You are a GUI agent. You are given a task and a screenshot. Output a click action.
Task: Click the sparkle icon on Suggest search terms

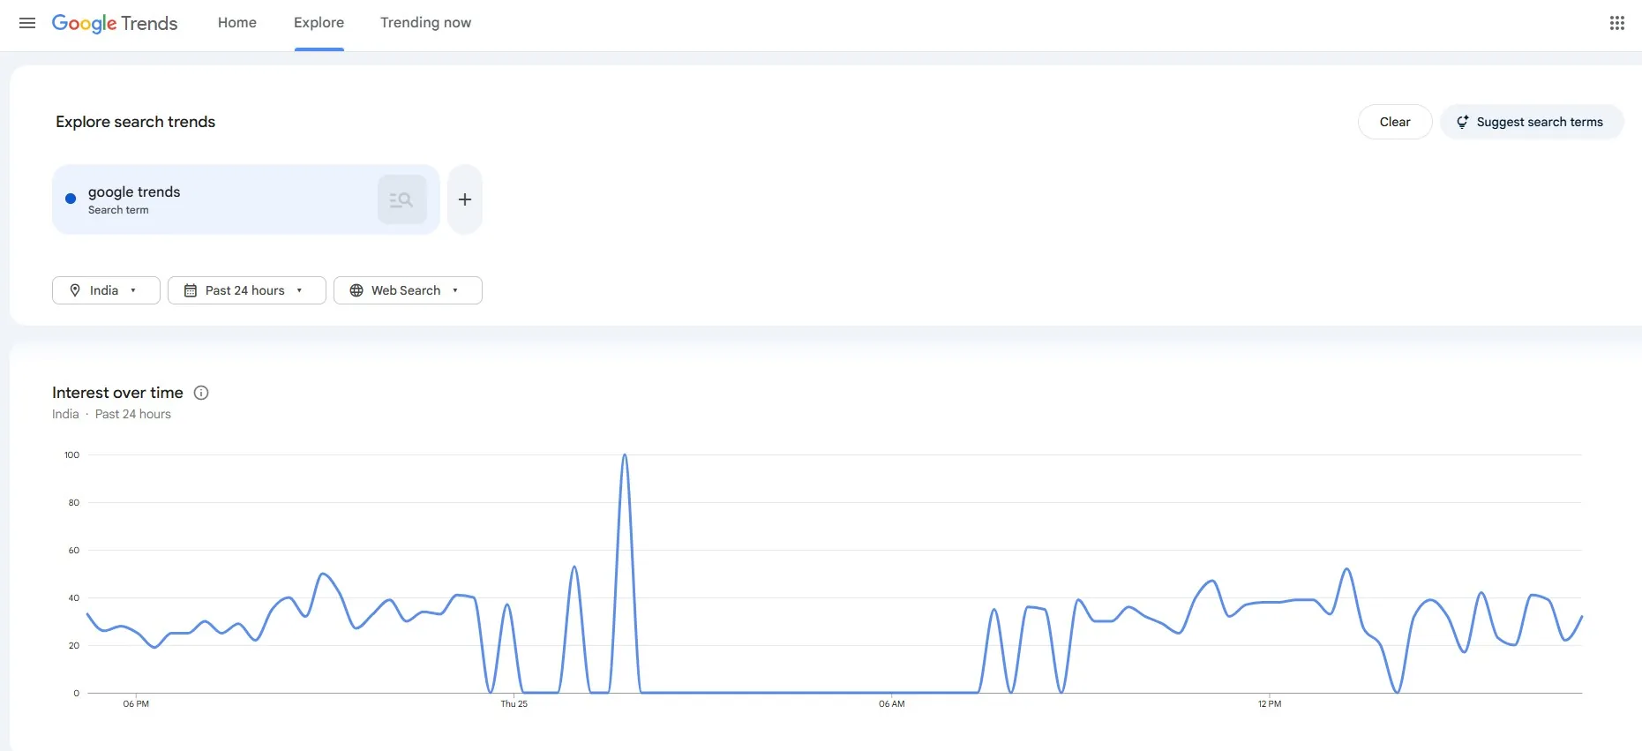point(1462,122)
